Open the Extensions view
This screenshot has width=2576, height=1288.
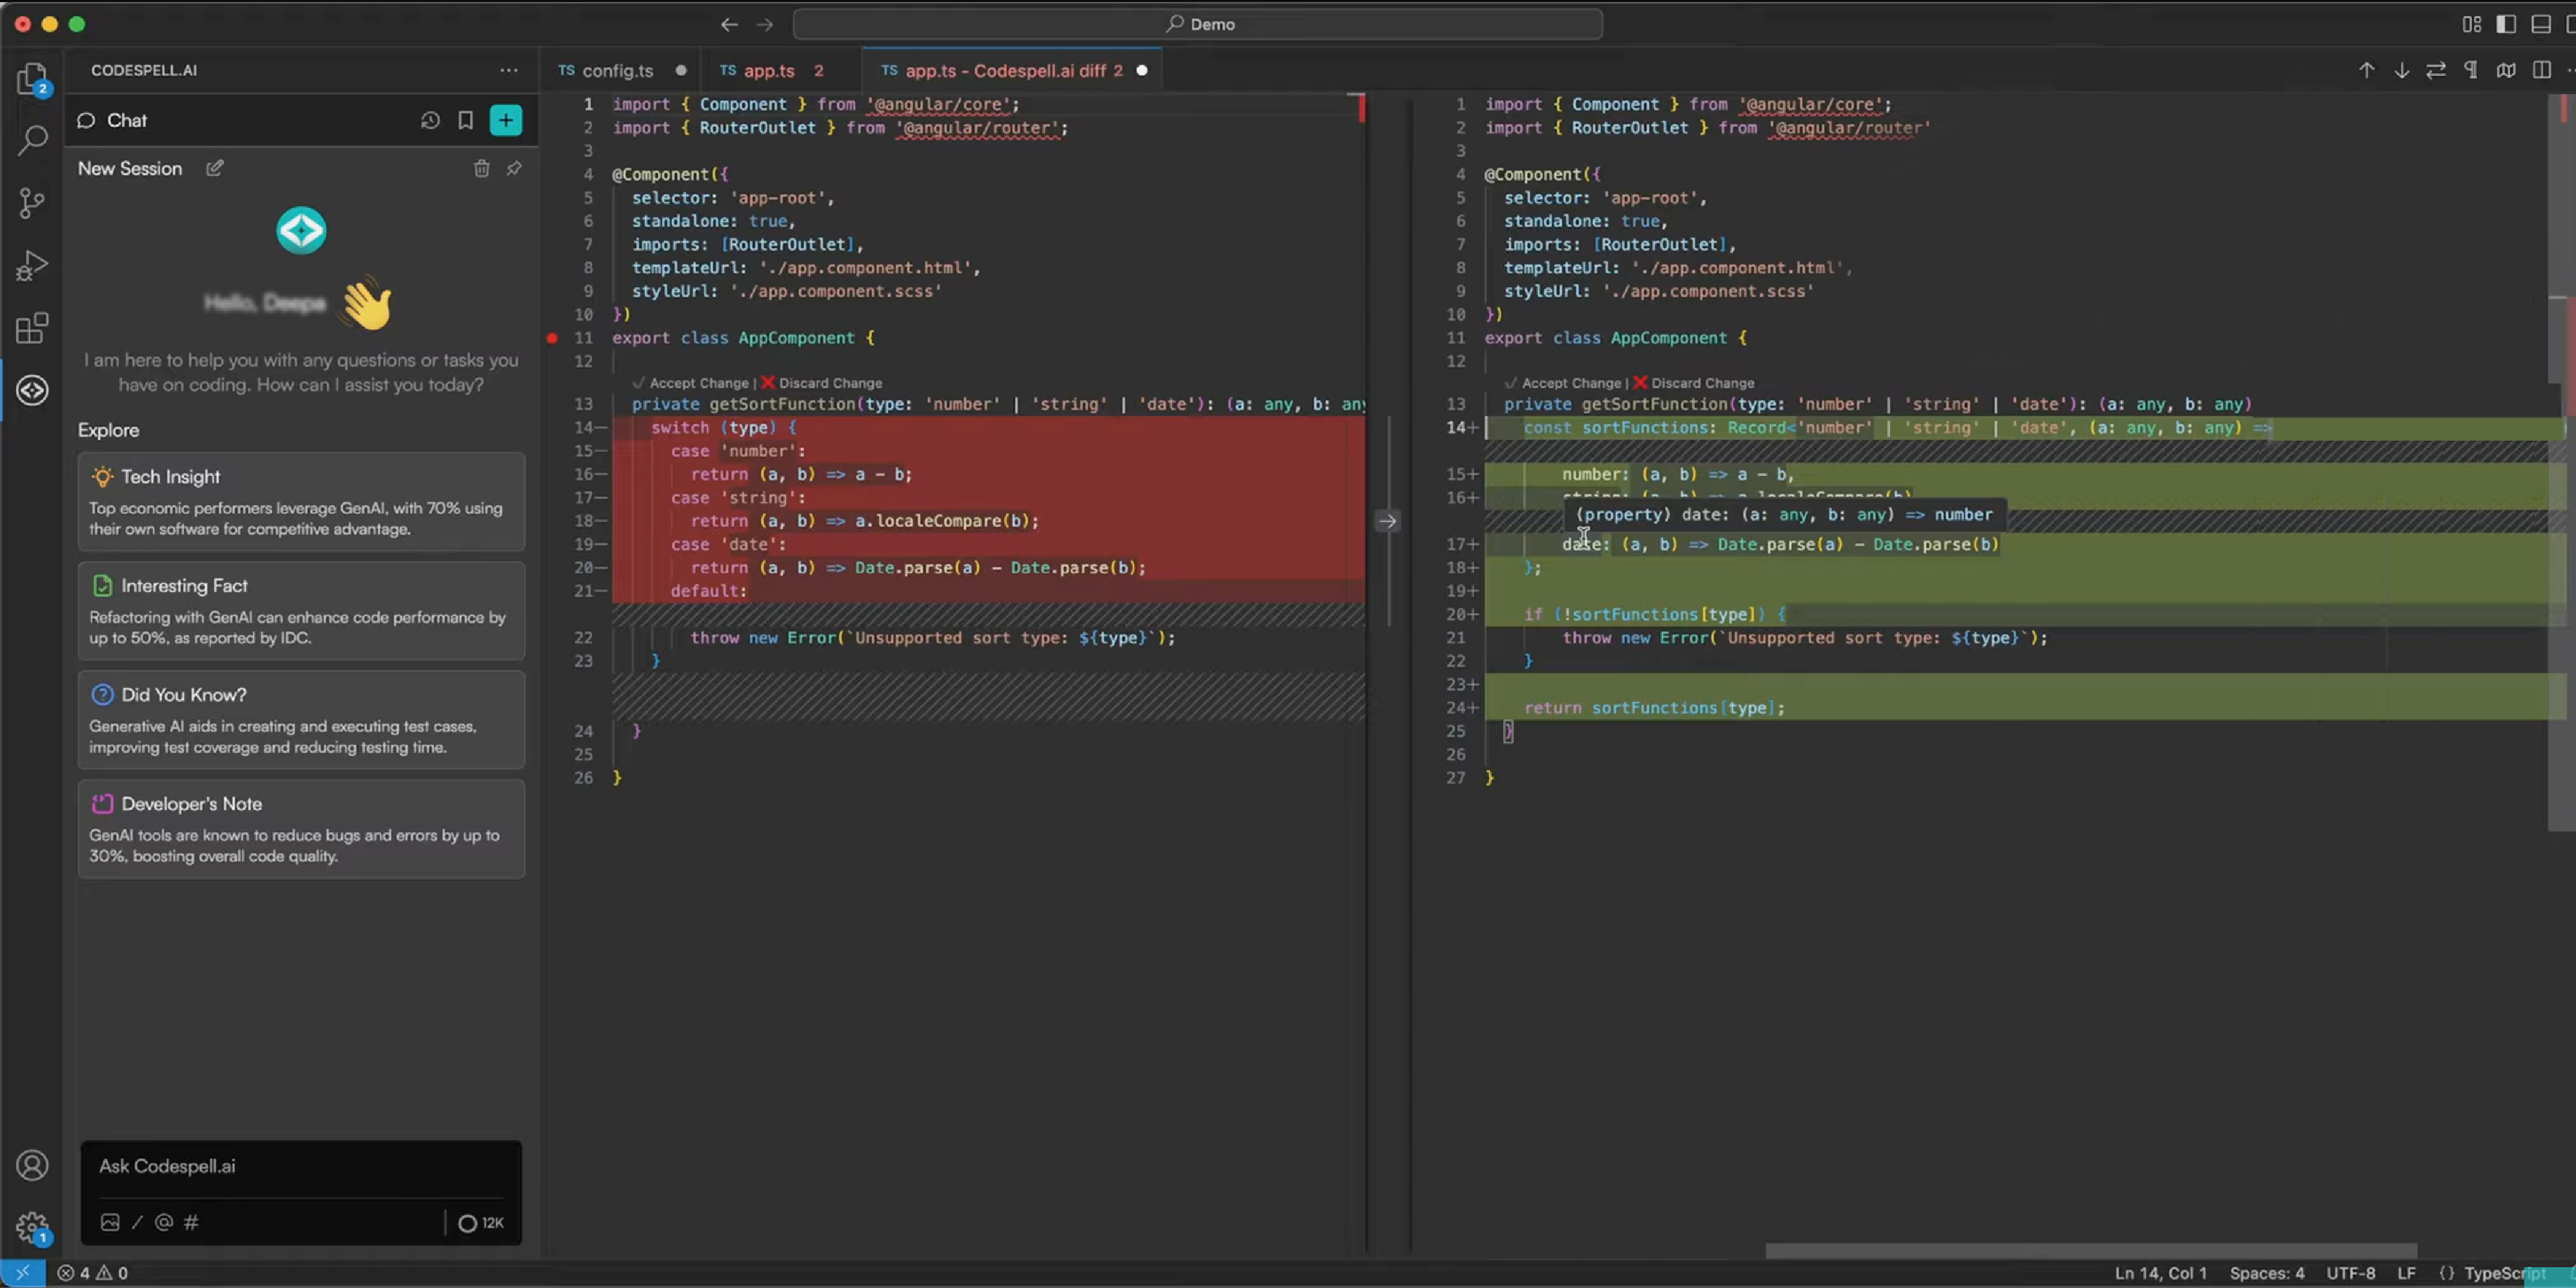[x=32, y=327]
